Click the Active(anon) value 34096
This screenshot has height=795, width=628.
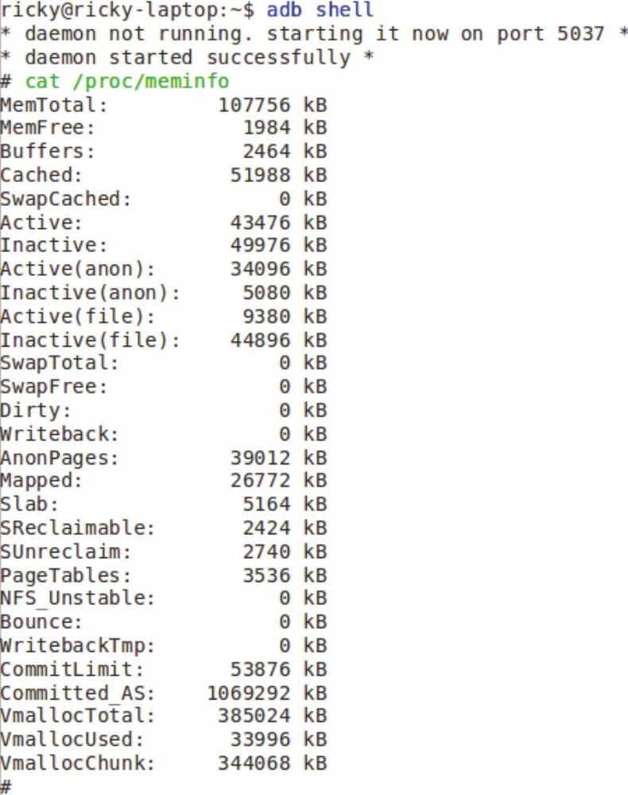[261, 269]
